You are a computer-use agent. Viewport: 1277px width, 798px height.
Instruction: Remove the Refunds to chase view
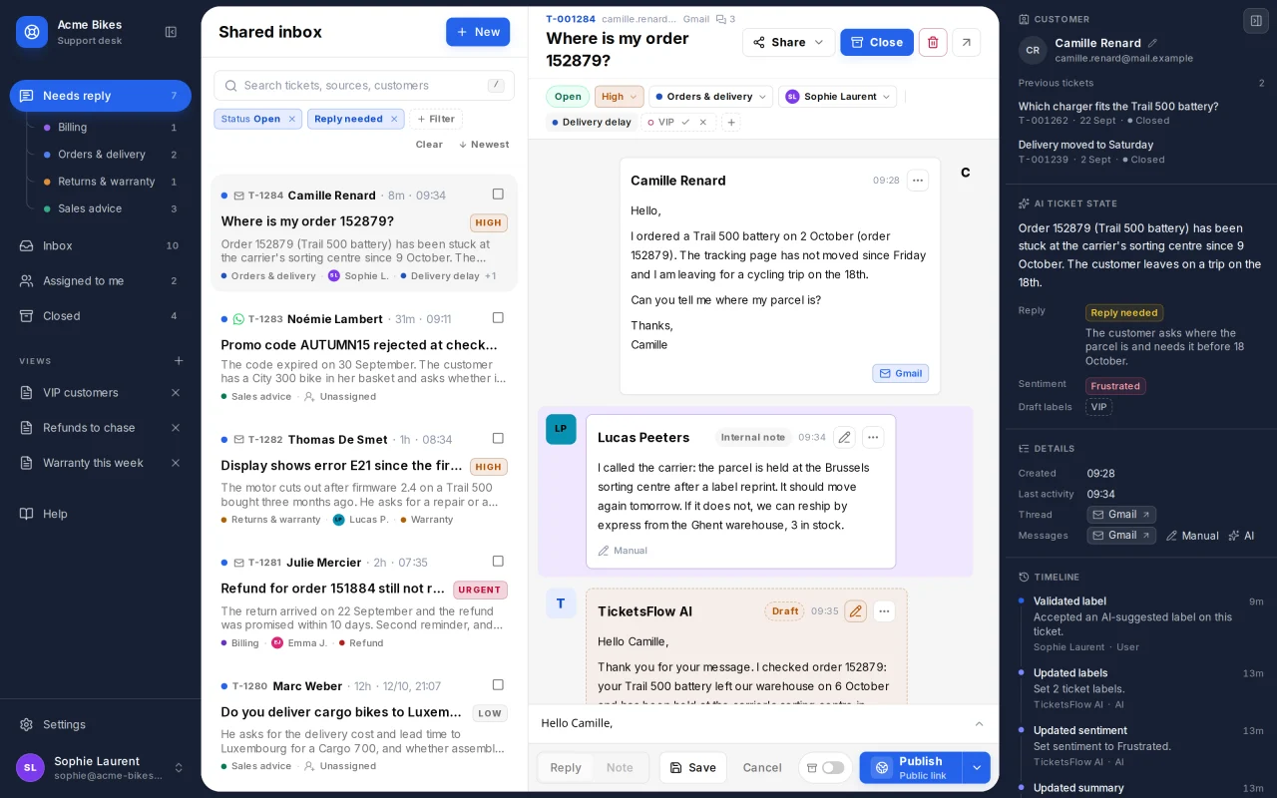[x=176, y=428]
